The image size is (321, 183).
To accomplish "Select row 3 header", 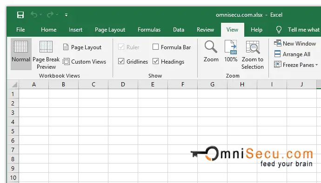I will [13, 112].
